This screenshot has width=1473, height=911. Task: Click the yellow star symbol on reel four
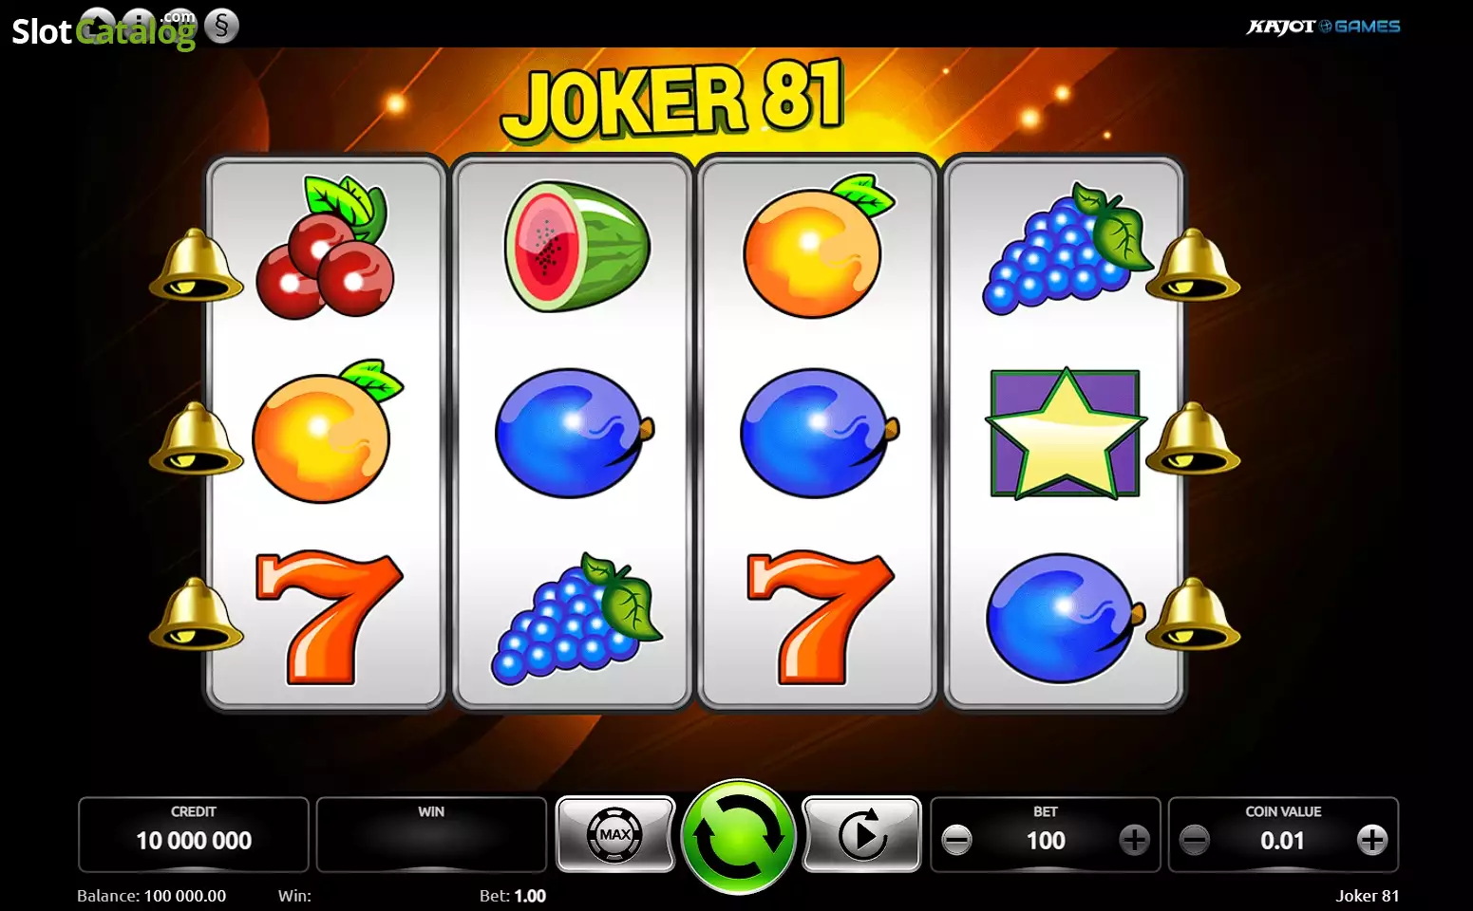tap(1065, 434)
